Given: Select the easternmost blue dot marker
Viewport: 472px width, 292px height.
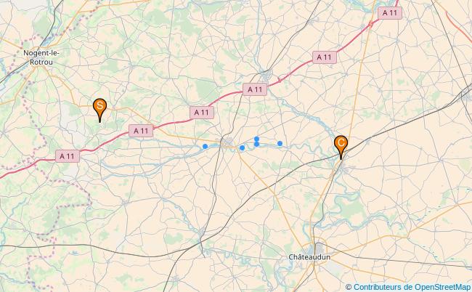Looking at the screenshot, I should 280,143.
